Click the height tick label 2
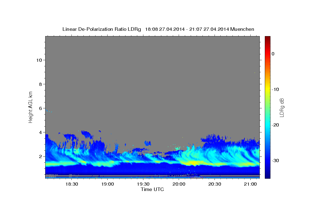This screenshot has width=321, height=214. coord(40,156)
